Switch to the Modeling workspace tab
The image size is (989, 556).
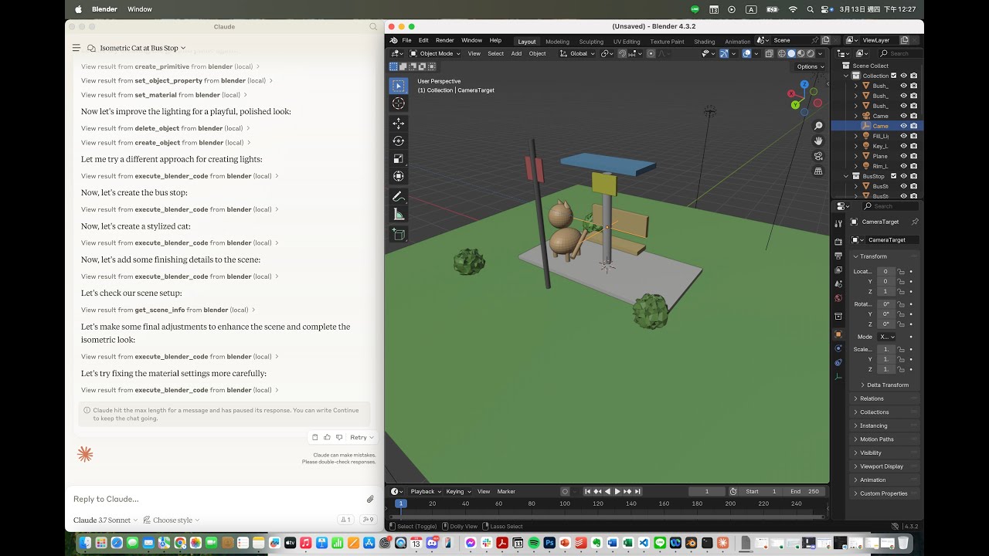(x=557, y=42)
